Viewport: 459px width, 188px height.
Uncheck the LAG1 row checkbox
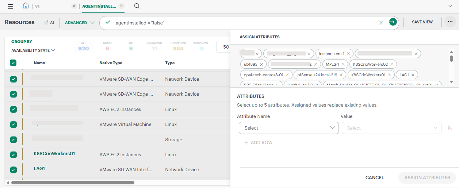[14, 169]
